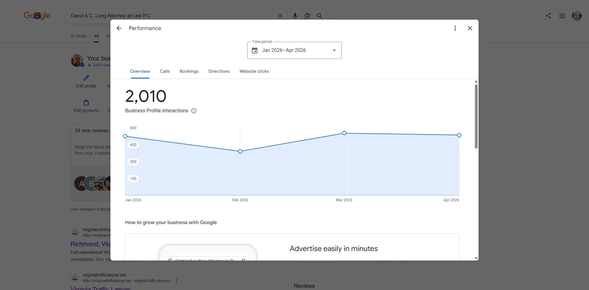Click the dialog's vertical scrollbar thumb

point(476,117)
